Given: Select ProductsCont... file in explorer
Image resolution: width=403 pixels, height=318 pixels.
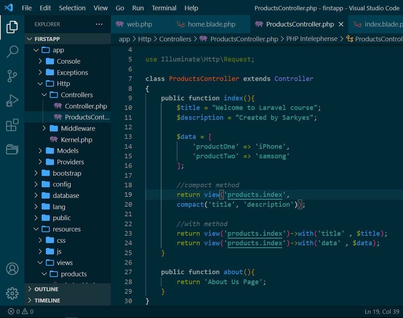Looking at the screenshot, I should tap(68, 117).
